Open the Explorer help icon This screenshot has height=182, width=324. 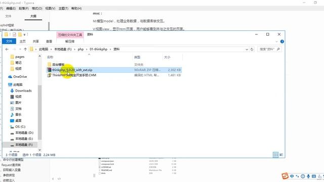tap(282, 41)
